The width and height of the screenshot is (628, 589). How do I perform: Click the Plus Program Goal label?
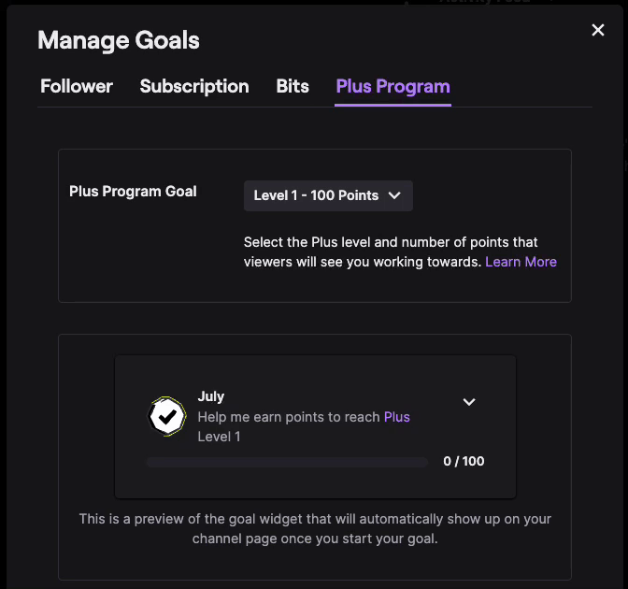point(133,192)
